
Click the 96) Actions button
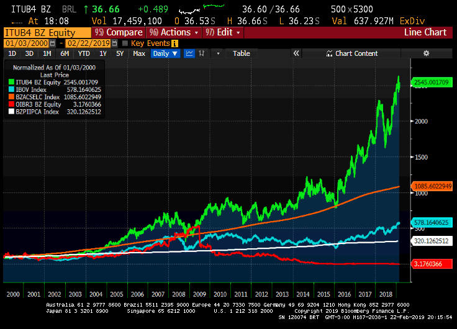pos(173,32)
